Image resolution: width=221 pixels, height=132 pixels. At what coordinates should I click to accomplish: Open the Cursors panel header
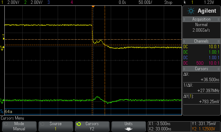(x=201, y=68)
